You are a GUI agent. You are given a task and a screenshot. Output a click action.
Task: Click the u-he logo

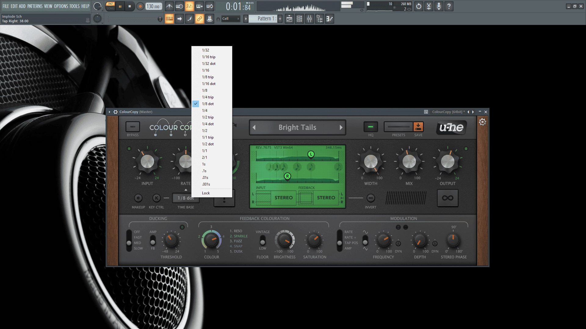(x=451, y=127)
